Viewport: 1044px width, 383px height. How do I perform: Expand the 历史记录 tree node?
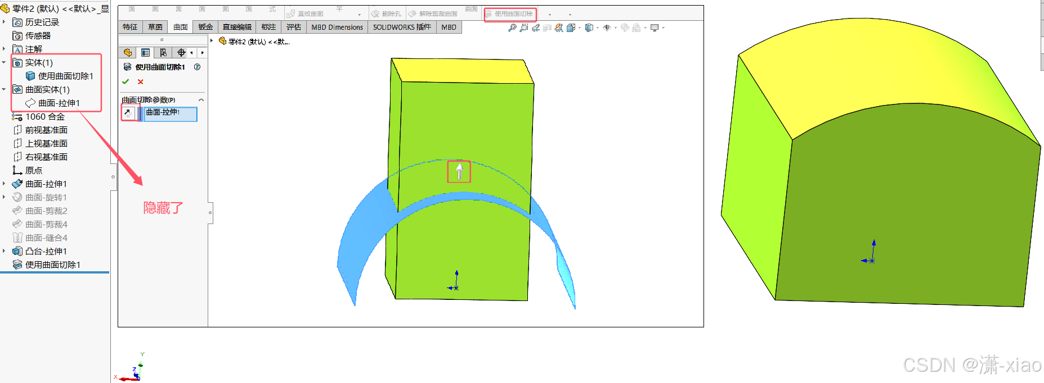coord(4,22)
